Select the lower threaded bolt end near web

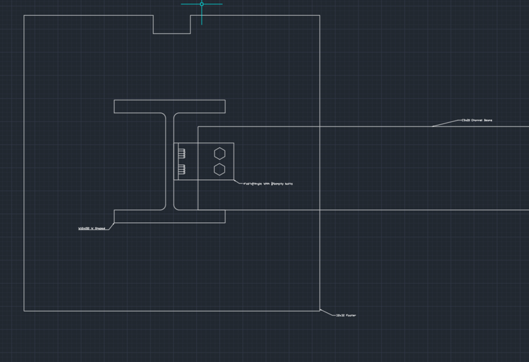tap(182, 169)
